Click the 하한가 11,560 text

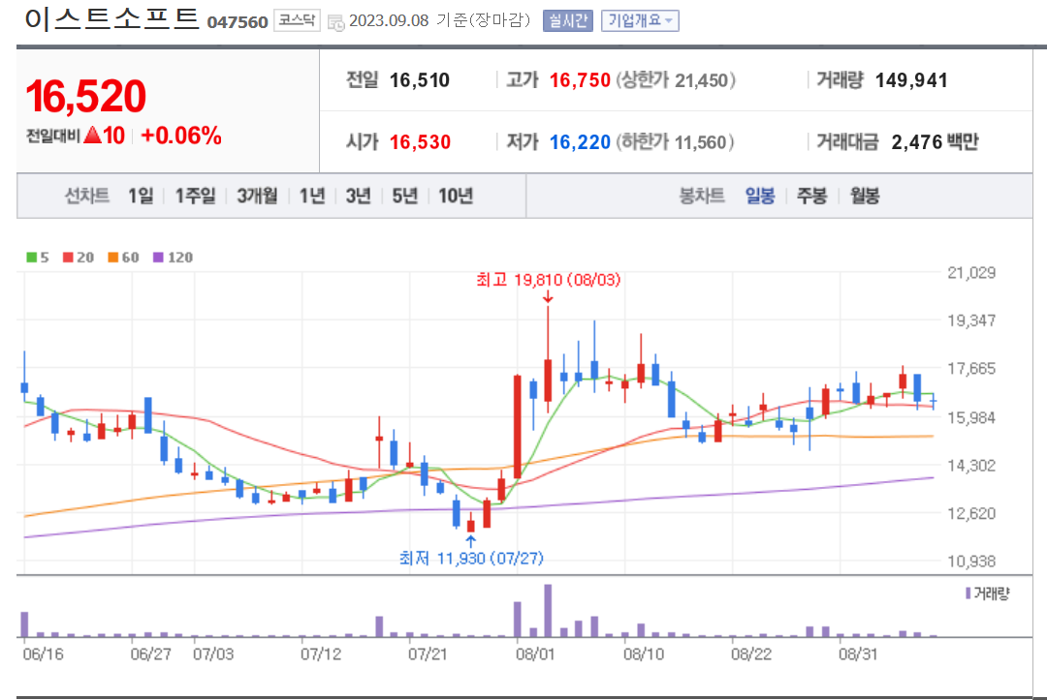coord(675,142)
